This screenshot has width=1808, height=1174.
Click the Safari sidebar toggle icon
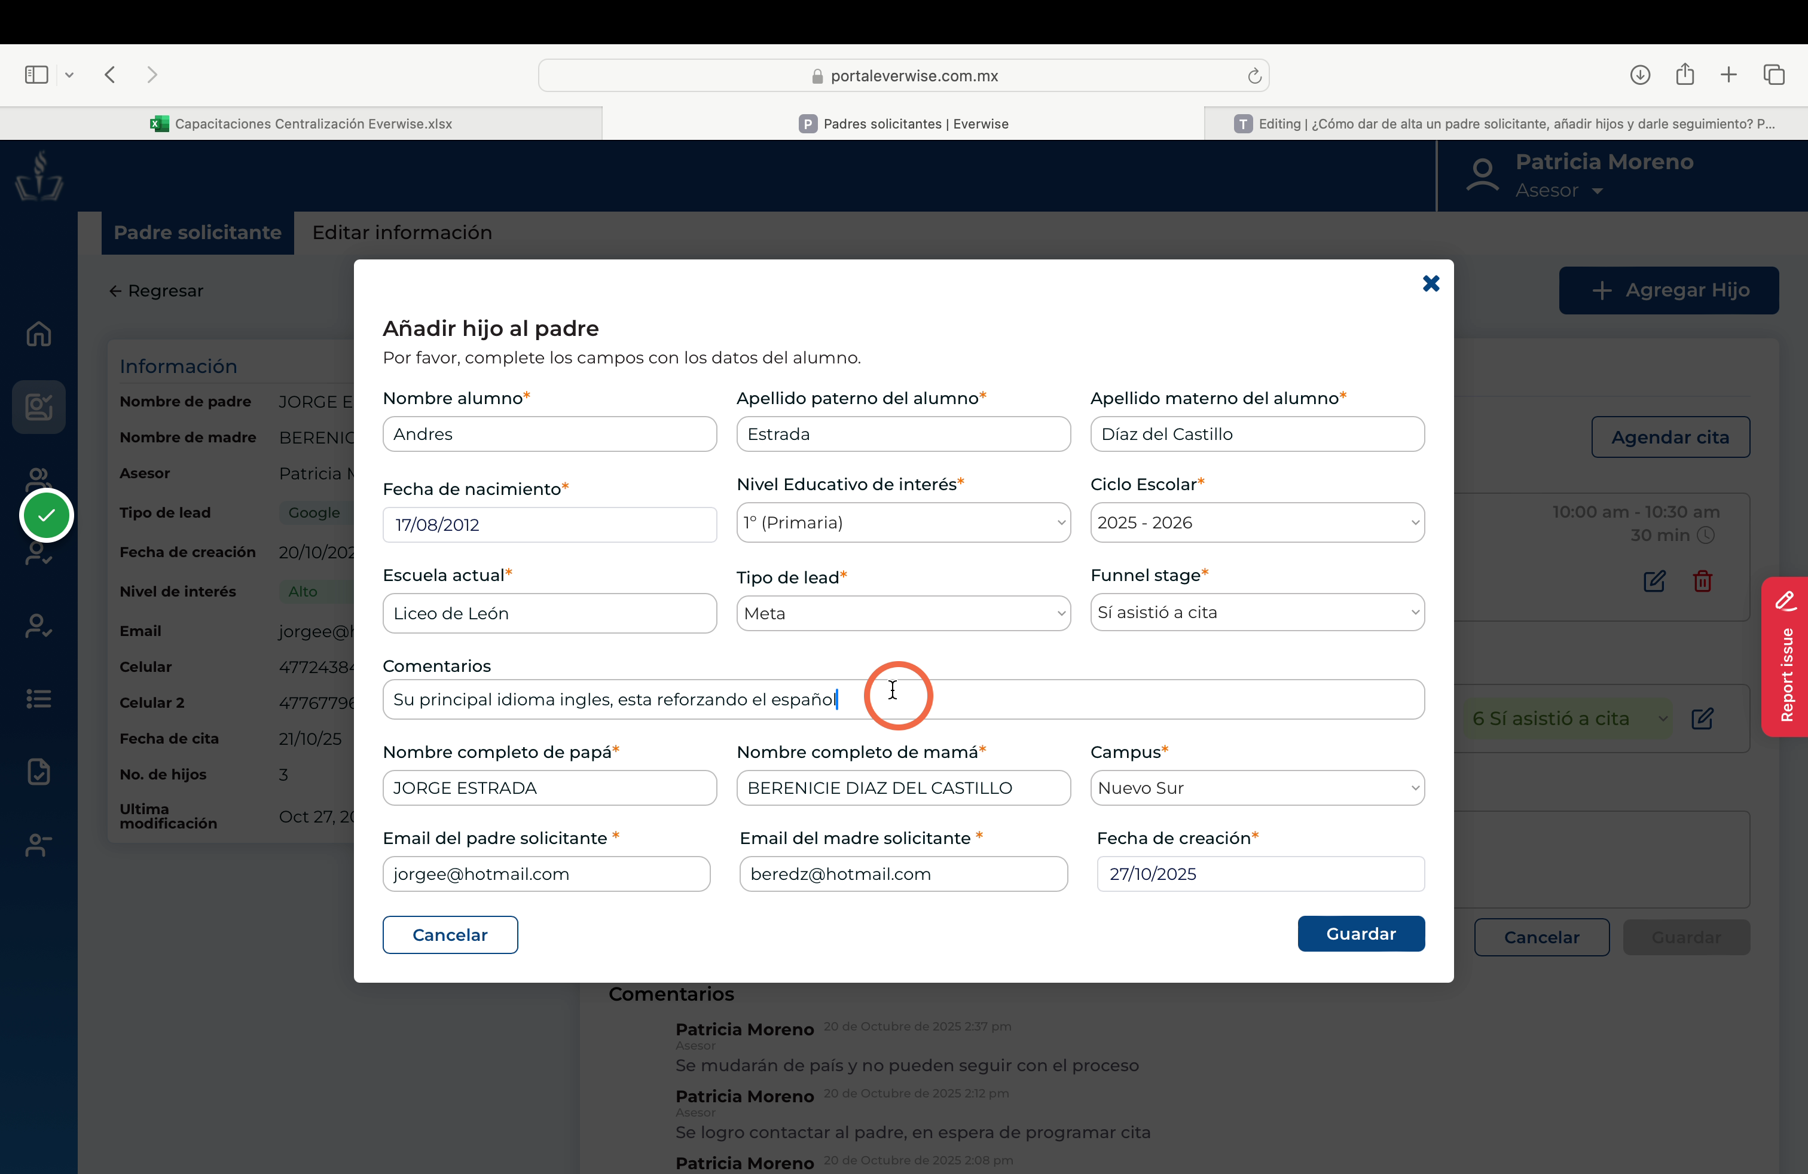[36, 74]
